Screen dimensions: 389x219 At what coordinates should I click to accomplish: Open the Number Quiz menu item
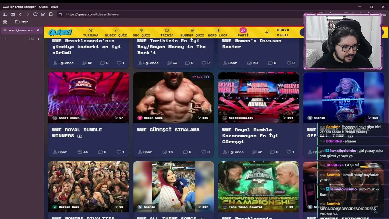tap(192, 33)
